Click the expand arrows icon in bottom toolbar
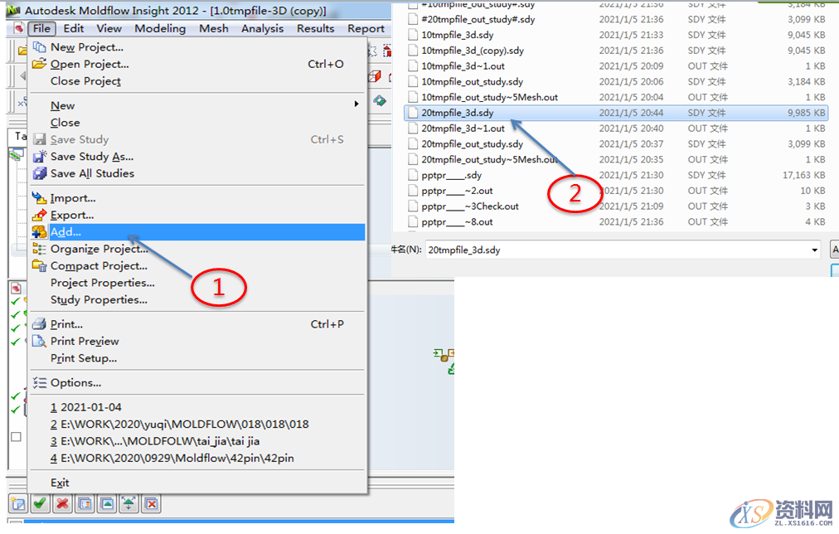This screenshot has width=839, height=534. [129, 503]
